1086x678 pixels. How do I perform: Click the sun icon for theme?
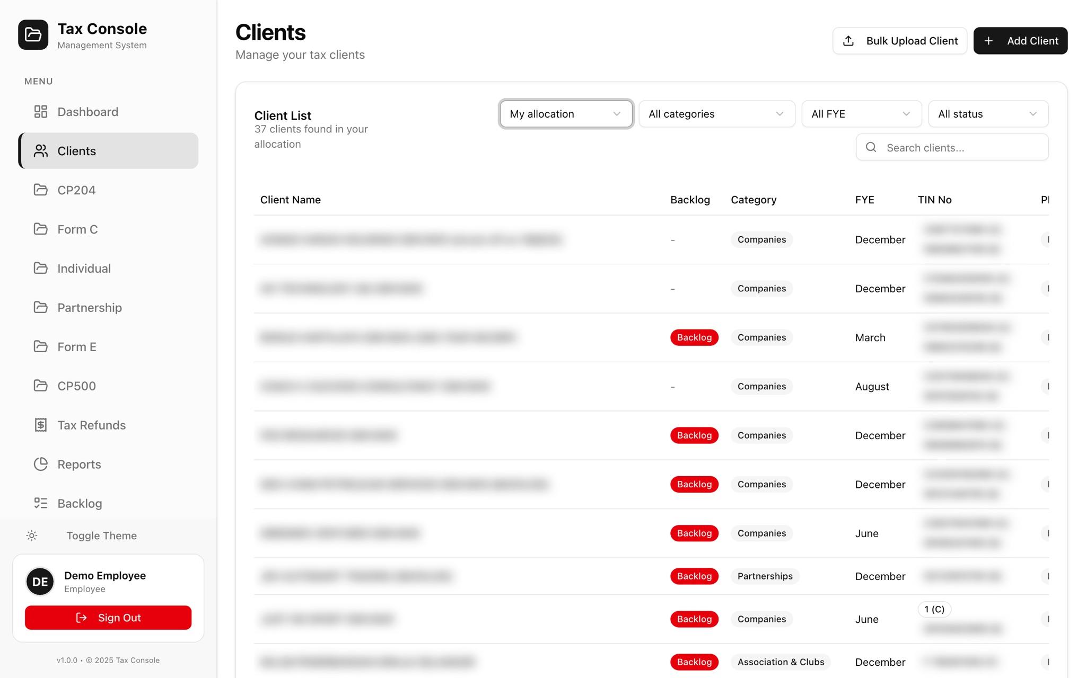point(32,536)
